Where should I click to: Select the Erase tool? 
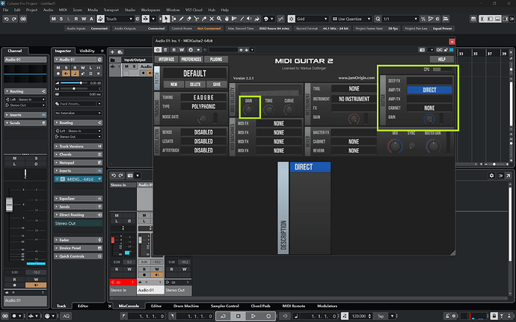tap(189, 19)
